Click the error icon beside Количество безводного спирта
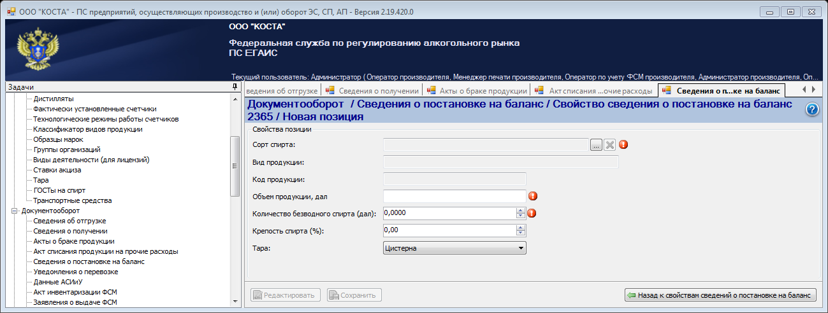This screenshot has height=313, width=828. (x=532, y=213)
